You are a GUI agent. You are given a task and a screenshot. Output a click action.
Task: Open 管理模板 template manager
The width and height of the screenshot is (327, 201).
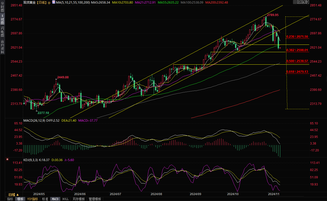click(95, 199)
